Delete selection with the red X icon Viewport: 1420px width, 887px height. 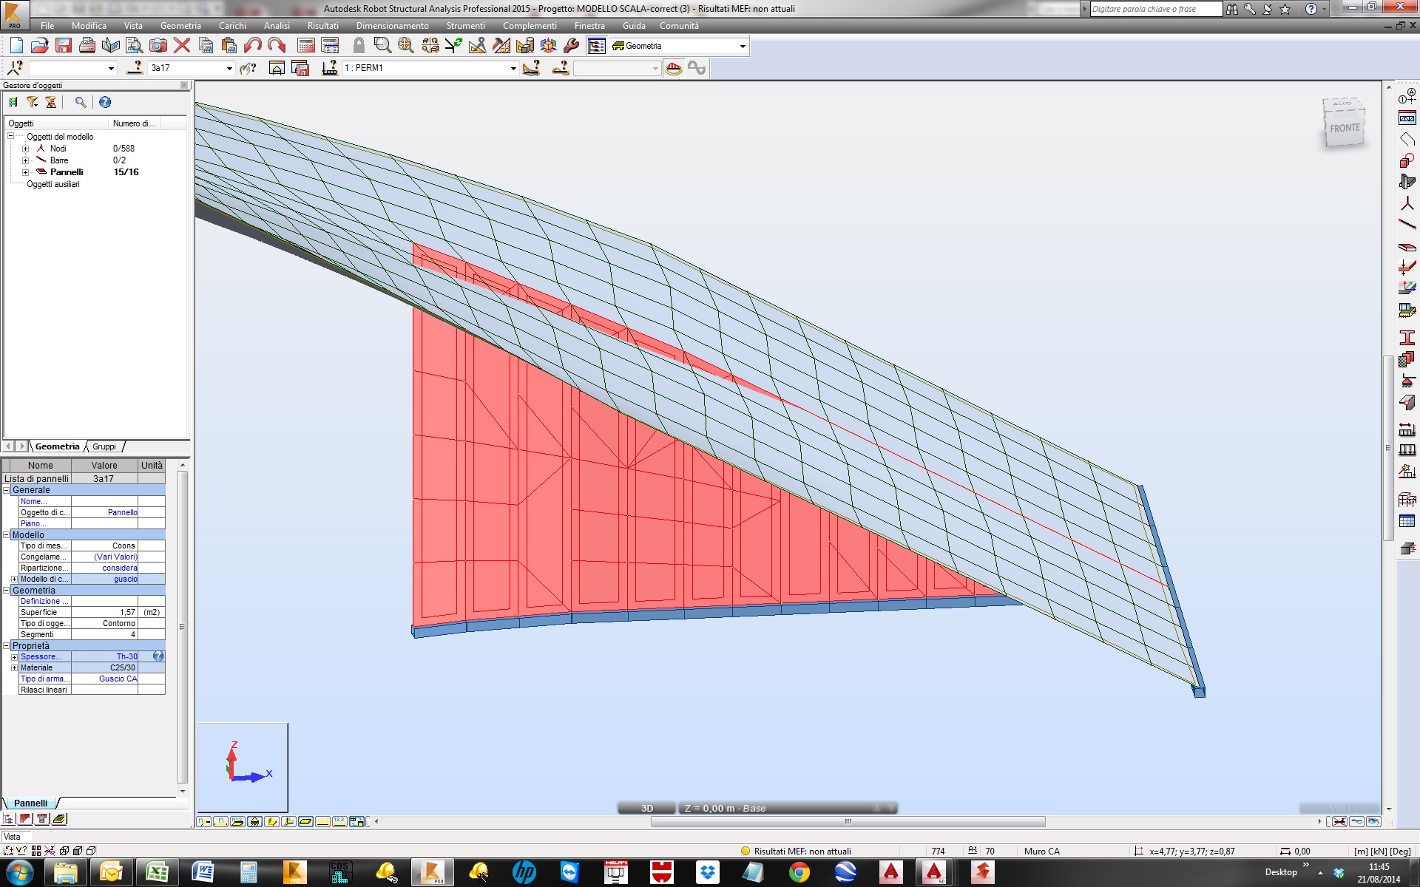(182, 46)
